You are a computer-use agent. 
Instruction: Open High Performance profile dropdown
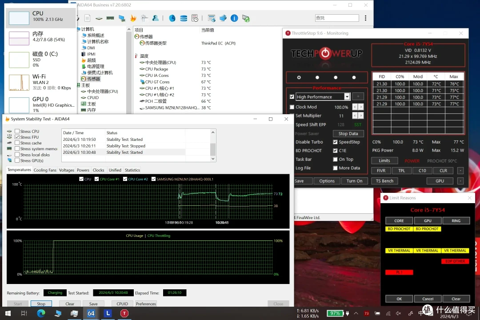pos(347,97)
